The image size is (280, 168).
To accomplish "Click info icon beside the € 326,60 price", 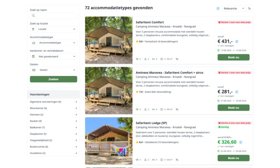I will (x=241, y=142).
